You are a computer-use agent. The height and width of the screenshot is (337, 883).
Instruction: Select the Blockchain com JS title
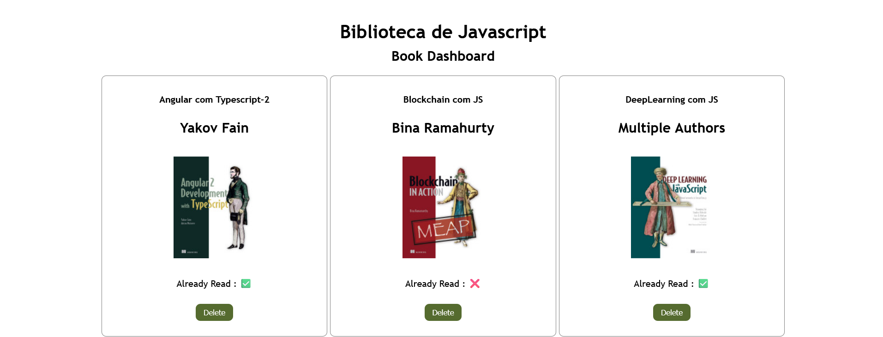tap(443, 99)
